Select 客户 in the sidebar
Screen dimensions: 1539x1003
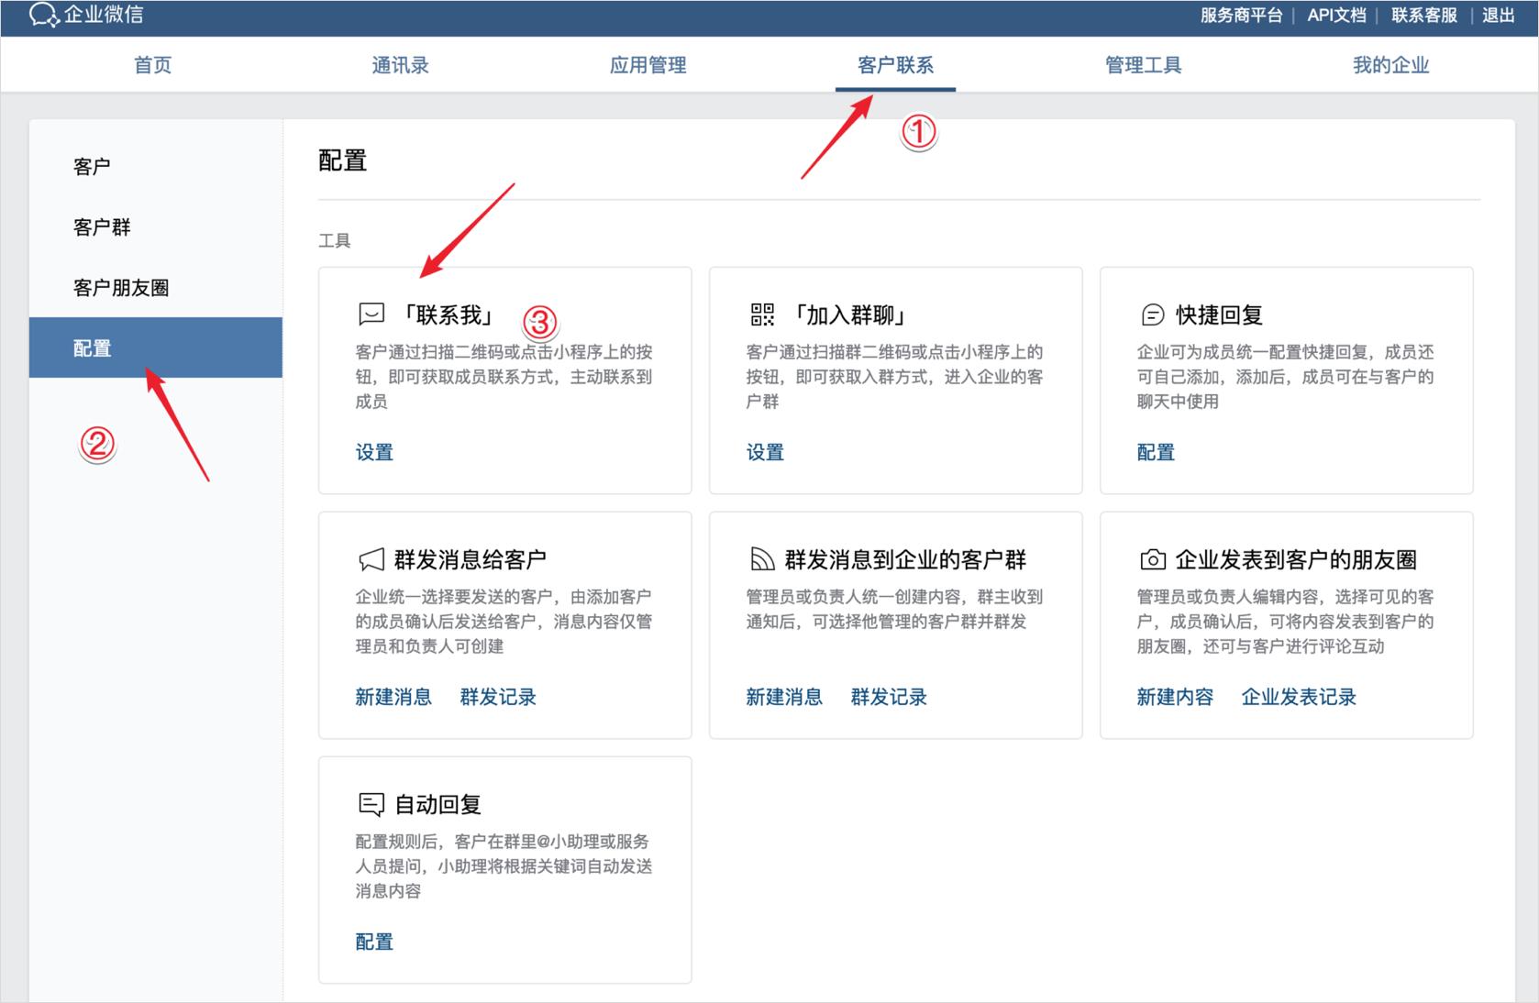tap(91, 165)
